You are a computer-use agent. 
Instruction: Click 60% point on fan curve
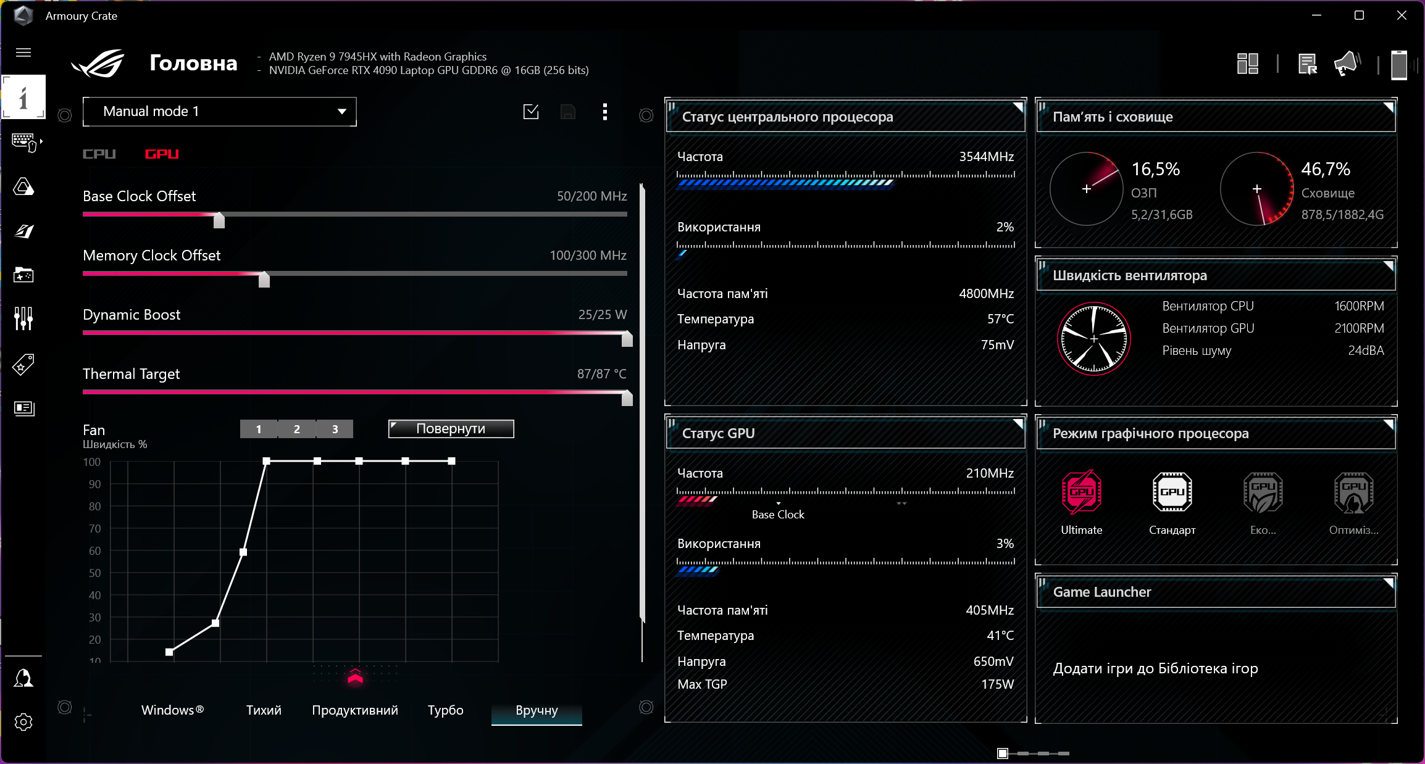(x=243, y=552)
